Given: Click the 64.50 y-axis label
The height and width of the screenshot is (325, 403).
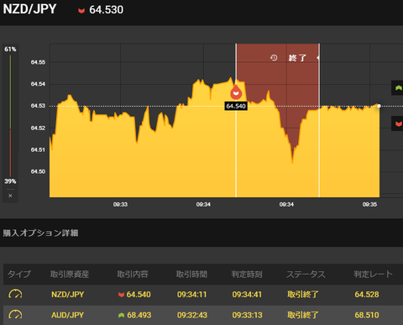Looking at the screenshot, I should coord(38,171).
